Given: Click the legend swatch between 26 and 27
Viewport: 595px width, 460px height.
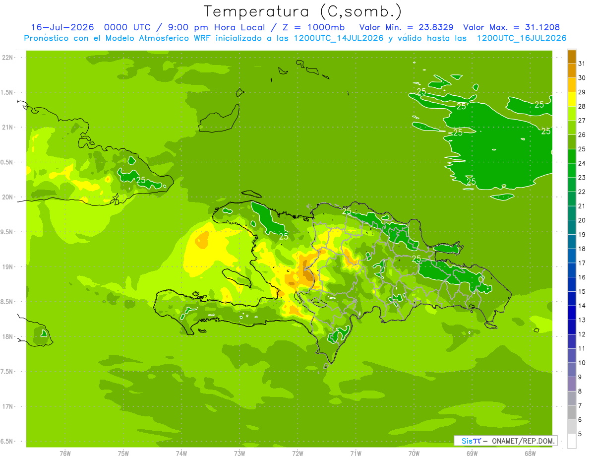Looking at the screenshot, I should (572, 128).
